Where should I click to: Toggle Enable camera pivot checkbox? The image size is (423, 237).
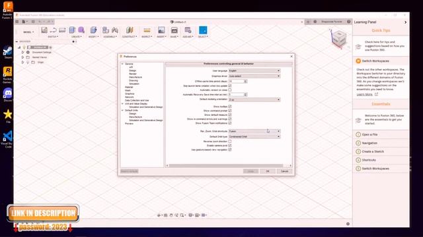[230, 145]
